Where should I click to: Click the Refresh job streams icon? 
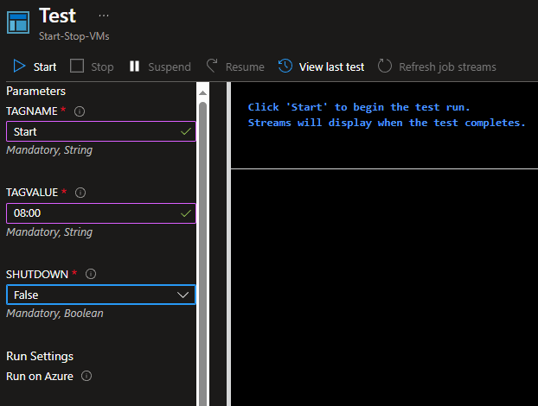click(x=385, y=67)
